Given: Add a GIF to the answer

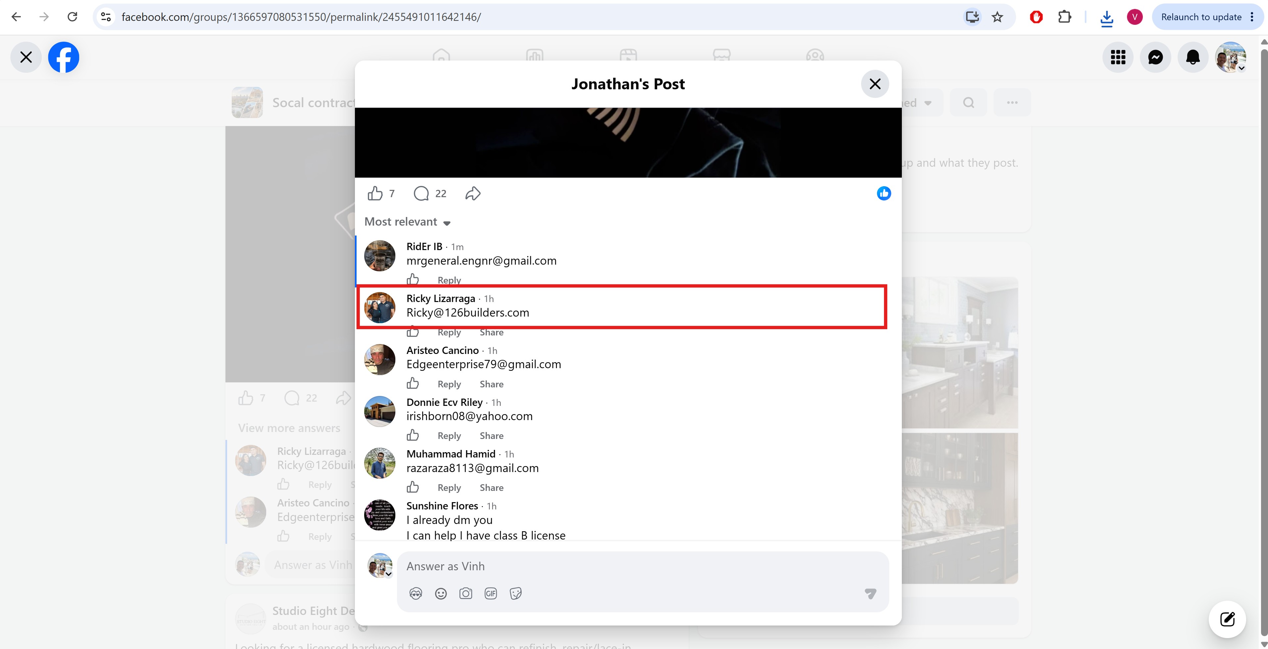Looking at the screenshot, I should click(x=491, y=594).
